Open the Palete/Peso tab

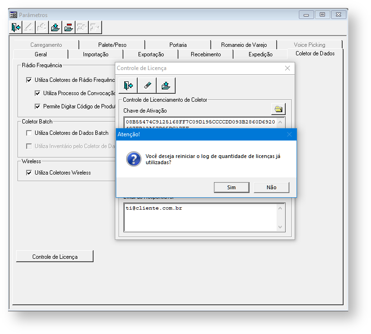112,45
